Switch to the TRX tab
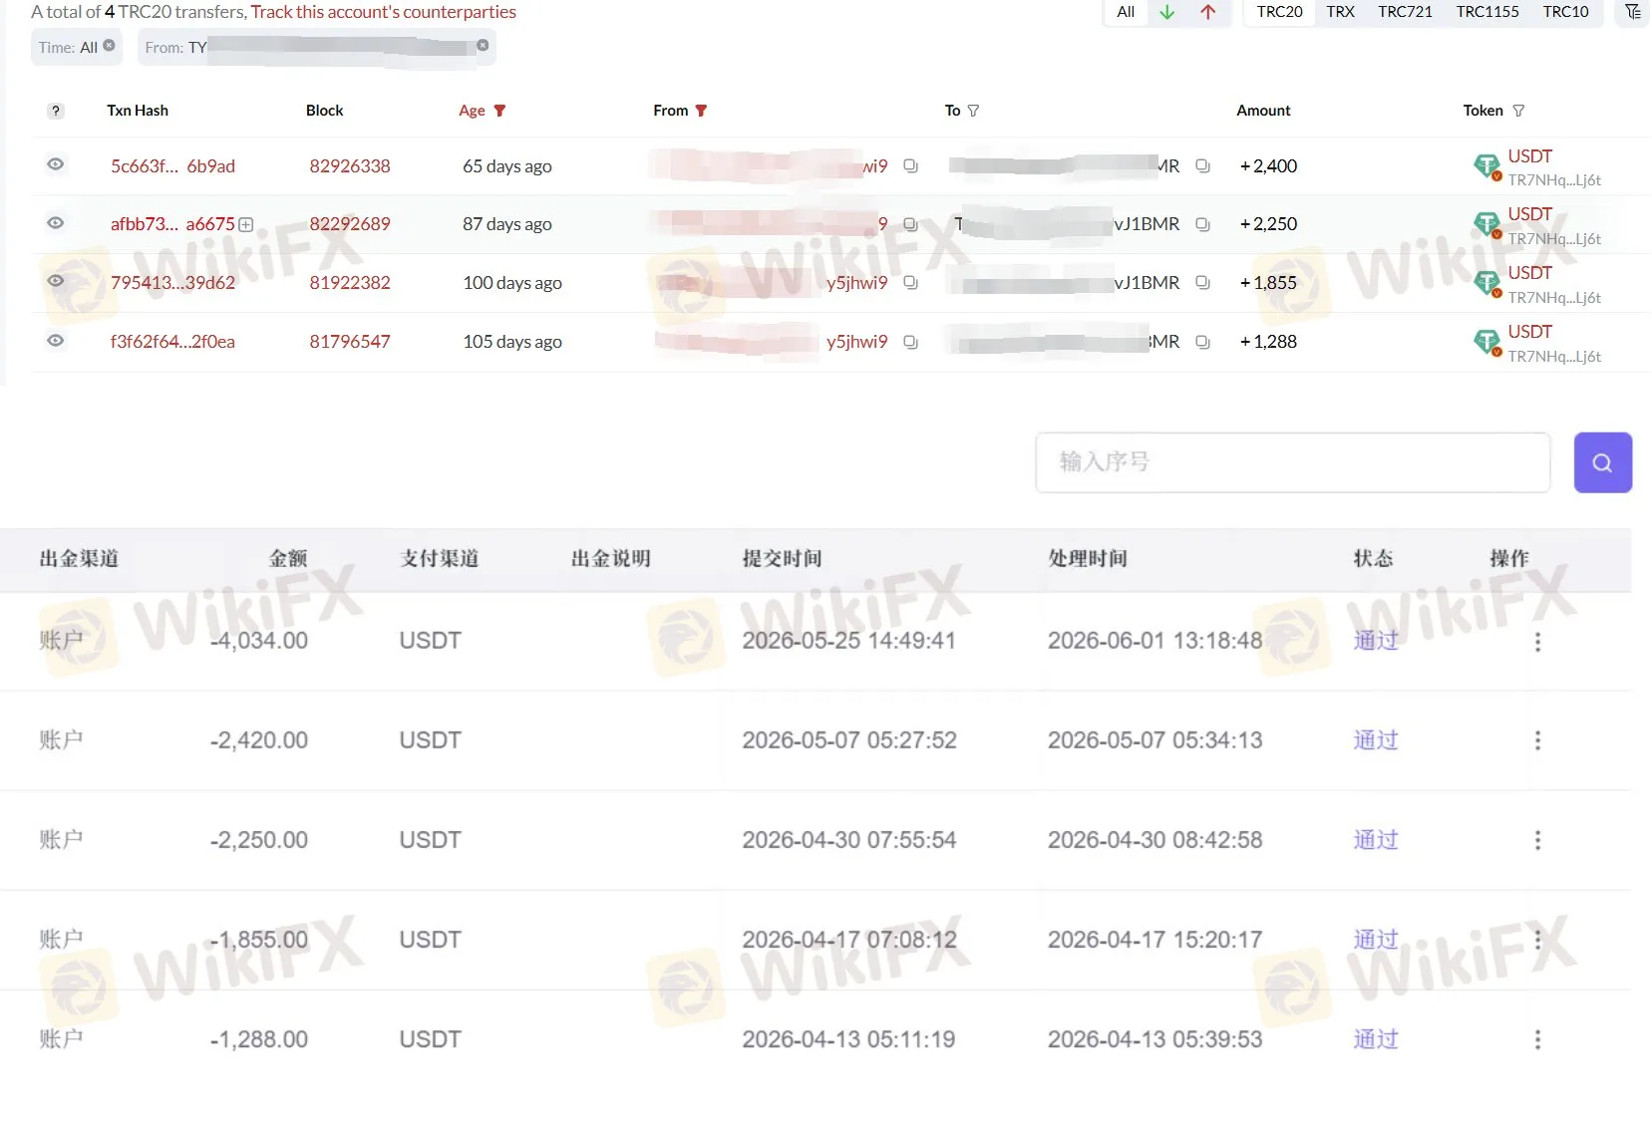This screenshot has height=1132, width=1652. (1340, 12)
